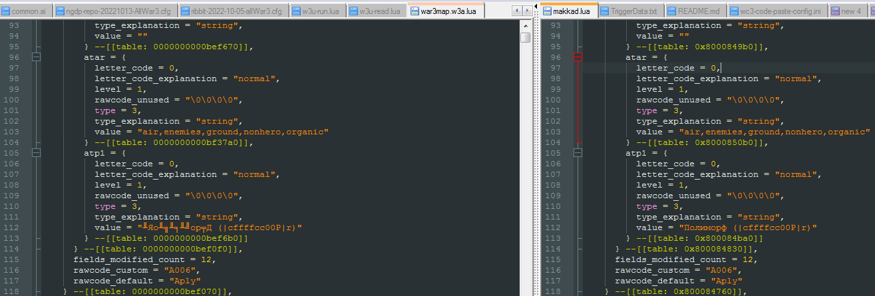This screenshot has width=875, height=296.
Task: Click line number 100 in left pane
Action: tap(12, 100)
